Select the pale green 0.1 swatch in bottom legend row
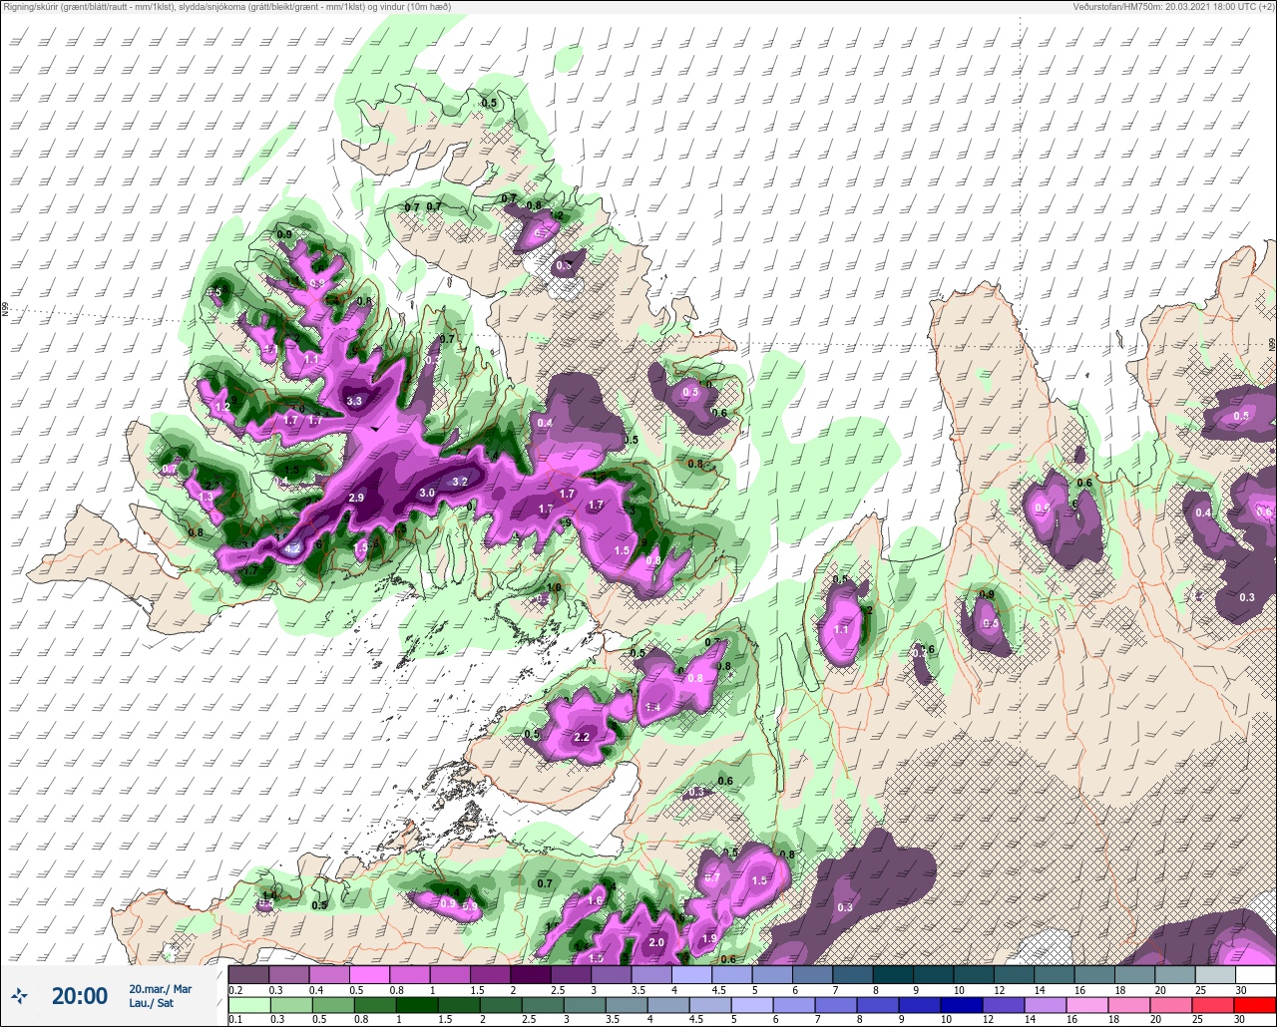 point(248,1005)
